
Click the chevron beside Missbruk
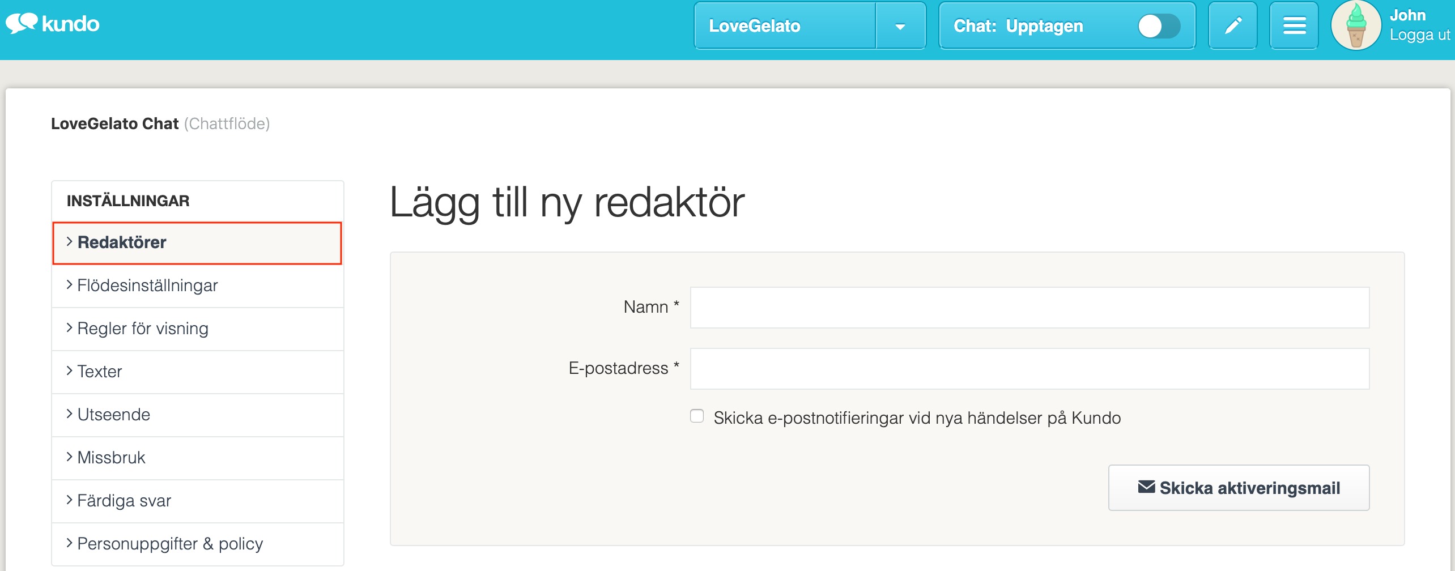(69, 457)
